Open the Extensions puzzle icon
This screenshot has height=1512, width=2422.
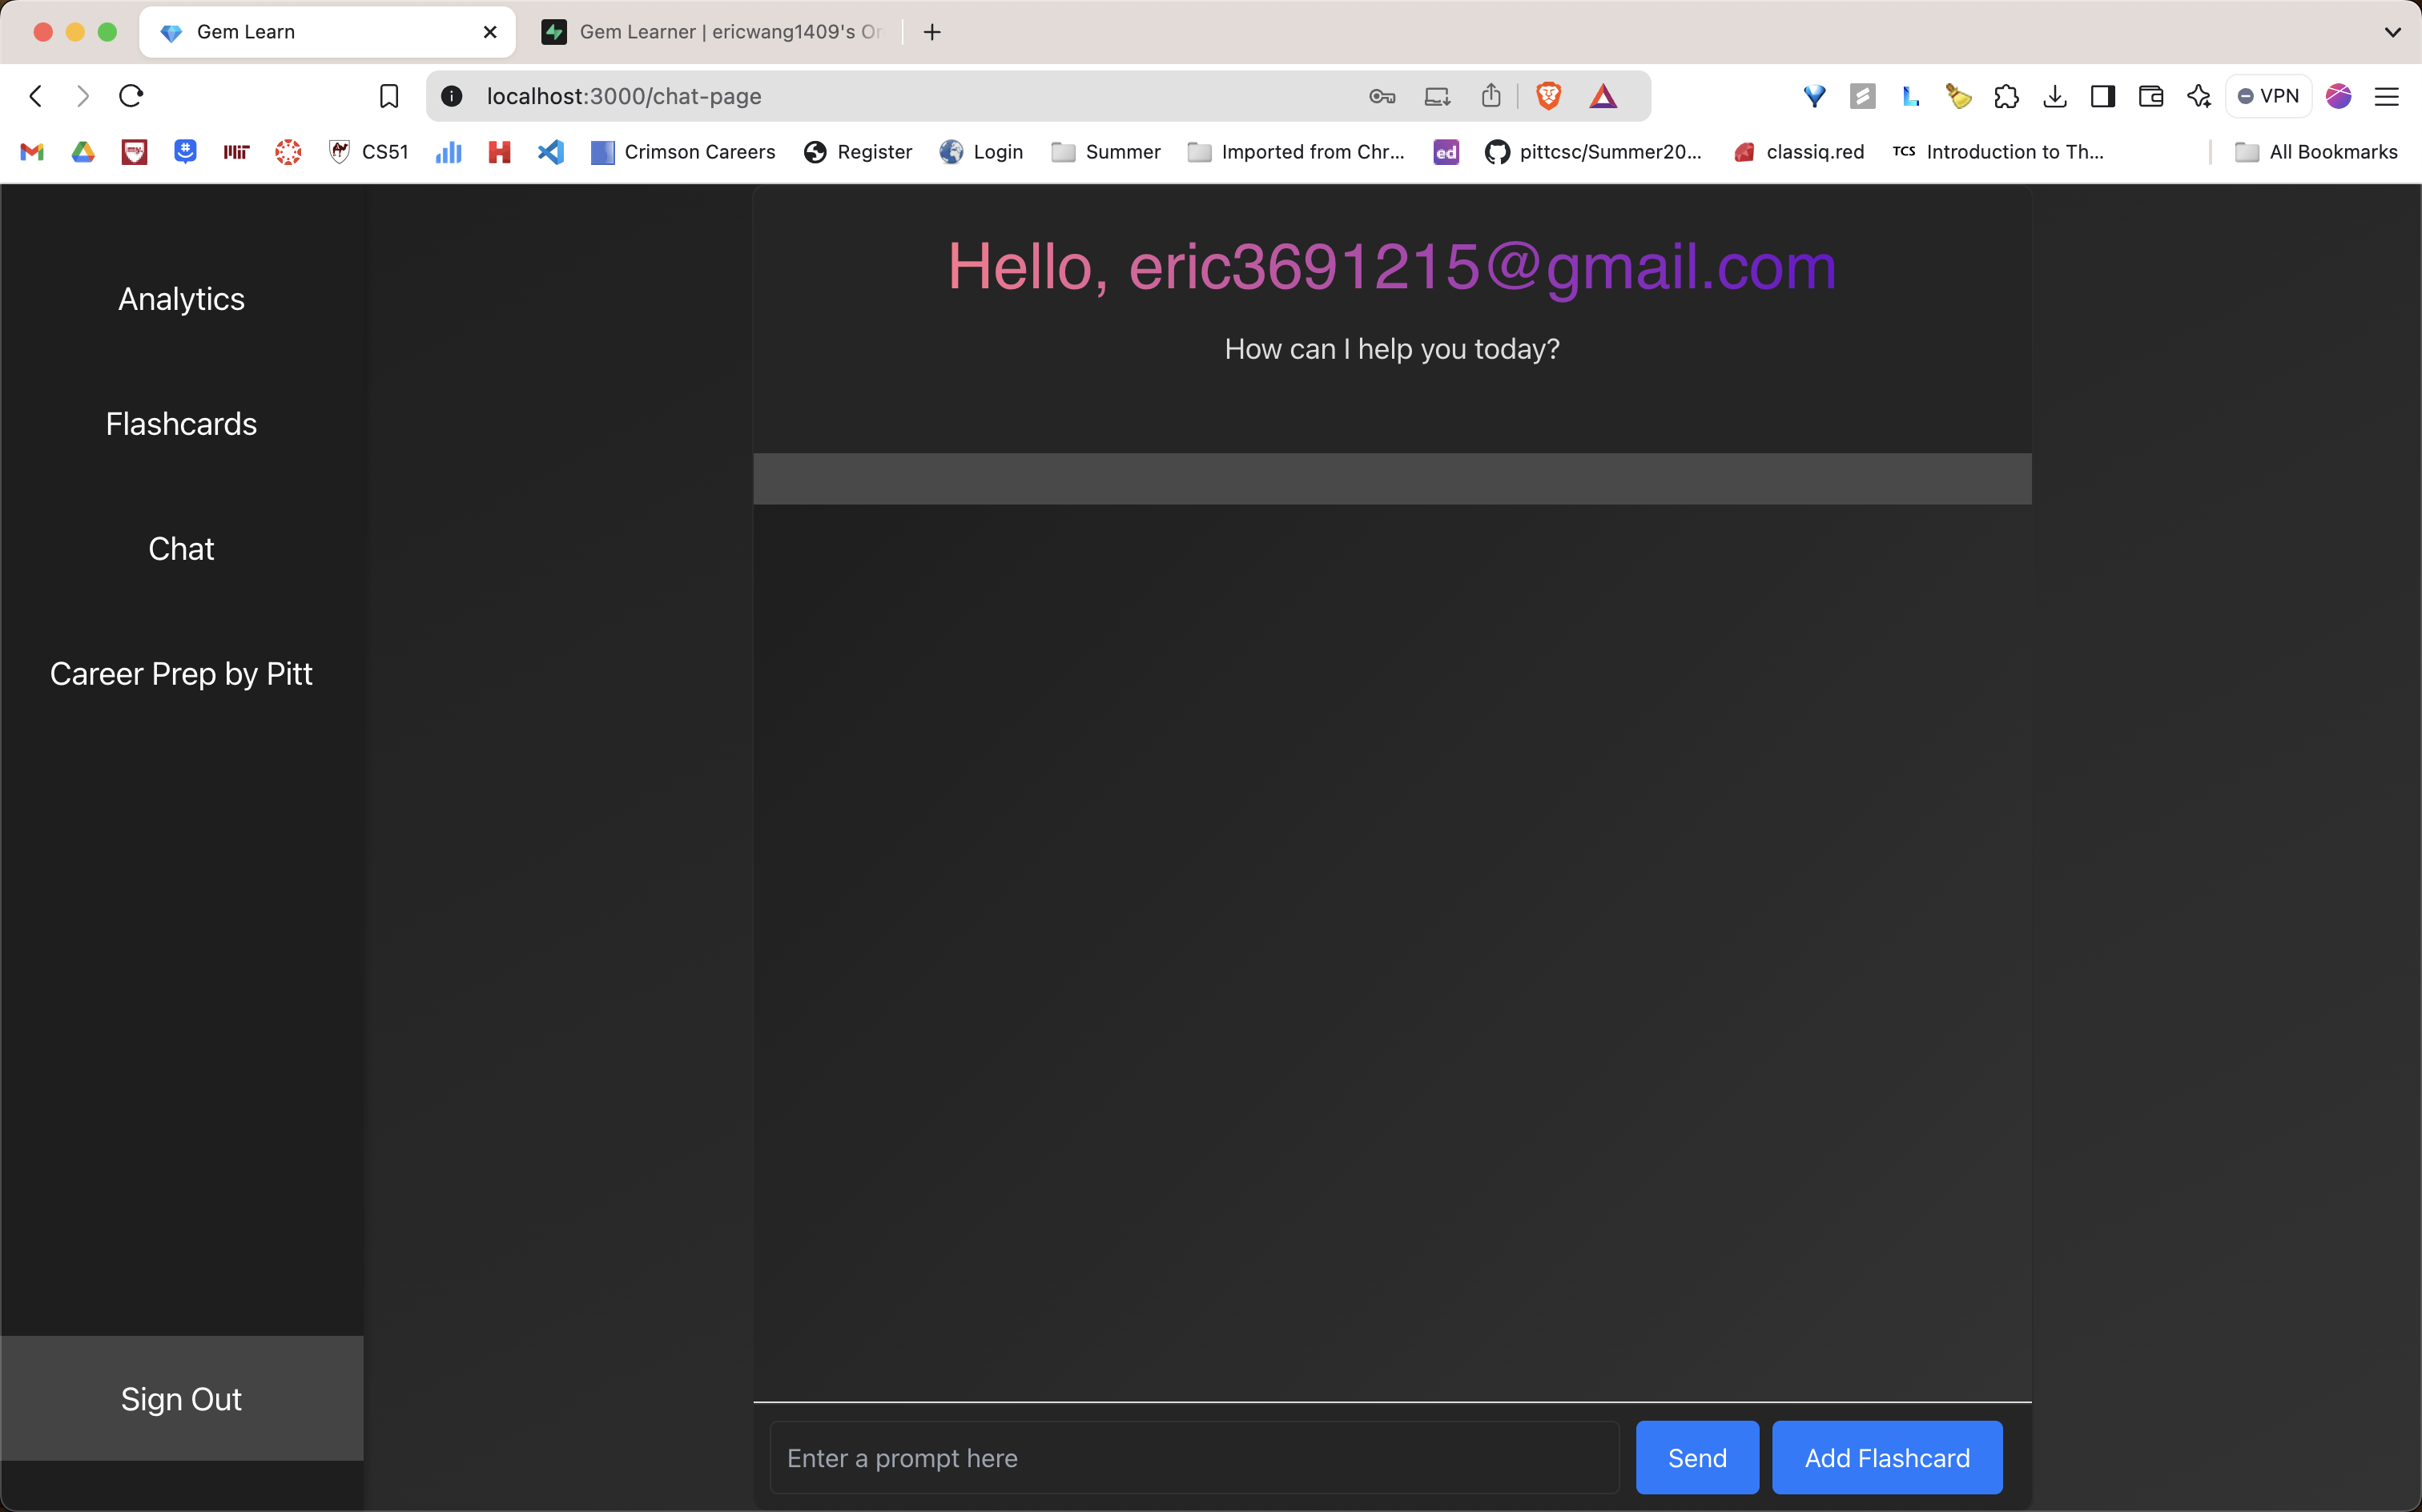click(x=2006, y=96)
